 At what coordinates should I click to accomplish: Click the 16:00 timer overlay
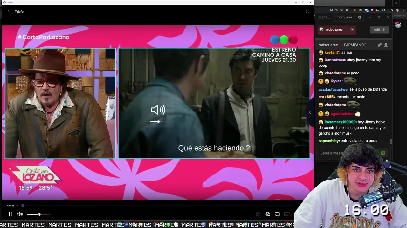click(x=367, y=211)
